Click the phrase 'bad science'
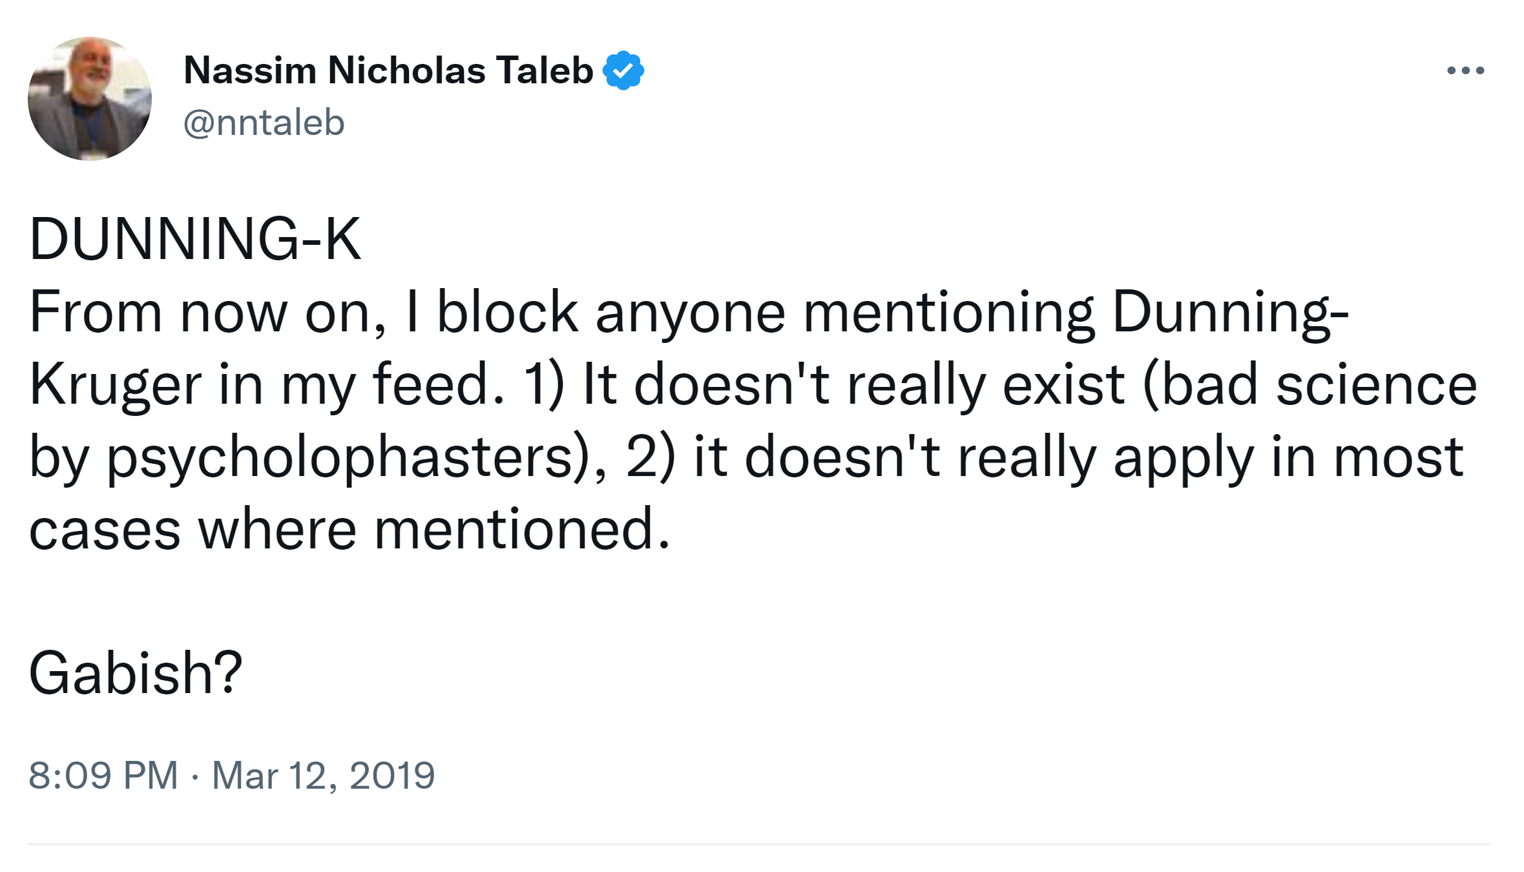 pyautogui.click(x=1311, y=385)
